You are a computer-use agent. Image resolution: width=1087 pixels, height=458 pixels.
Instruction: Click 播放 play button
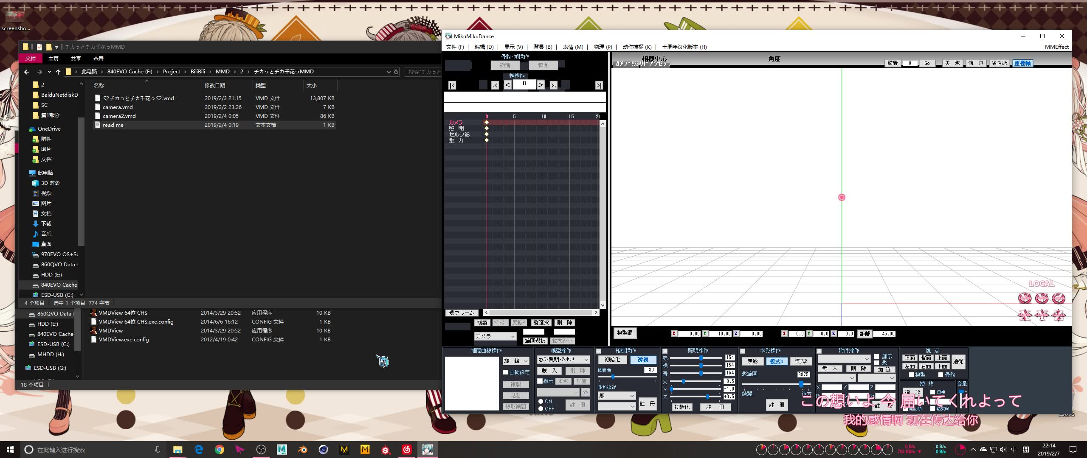click(912, 392)
